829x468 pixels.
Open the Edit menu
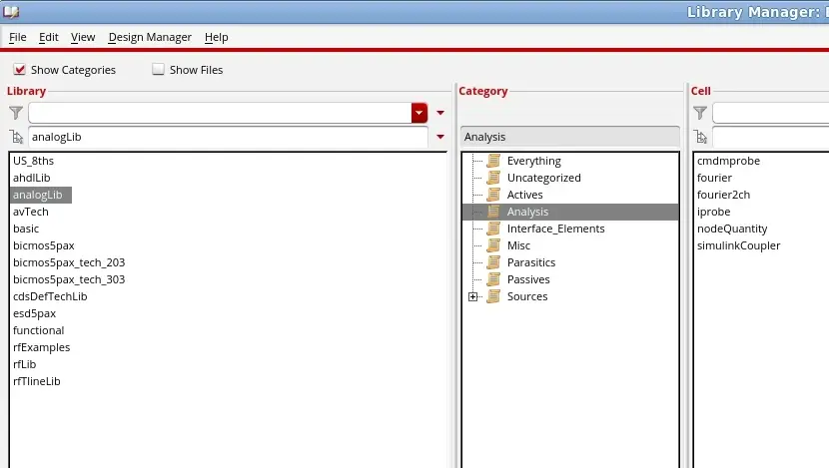click(x=49, y=38)
